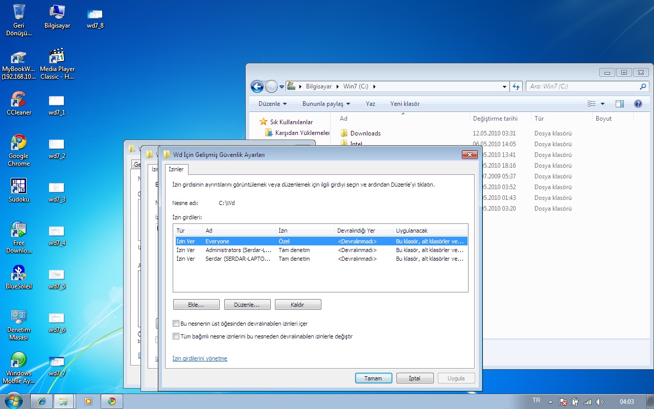Select the wd7_2 desktop file icon
654x409 pixels.
pos(57,148)
